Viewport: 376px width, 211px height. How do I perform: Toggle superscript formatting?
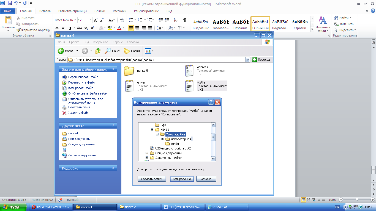coord(92,28)
